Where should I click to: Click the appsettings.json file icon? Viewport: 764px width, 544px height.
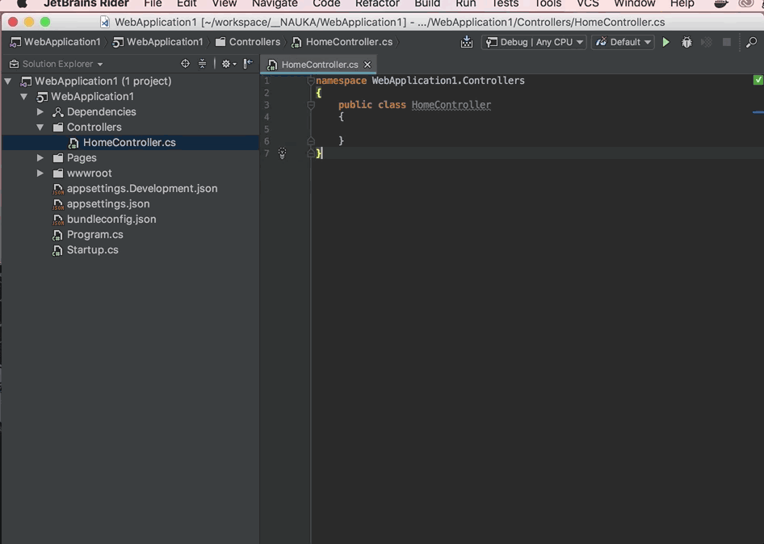[57, 204]
